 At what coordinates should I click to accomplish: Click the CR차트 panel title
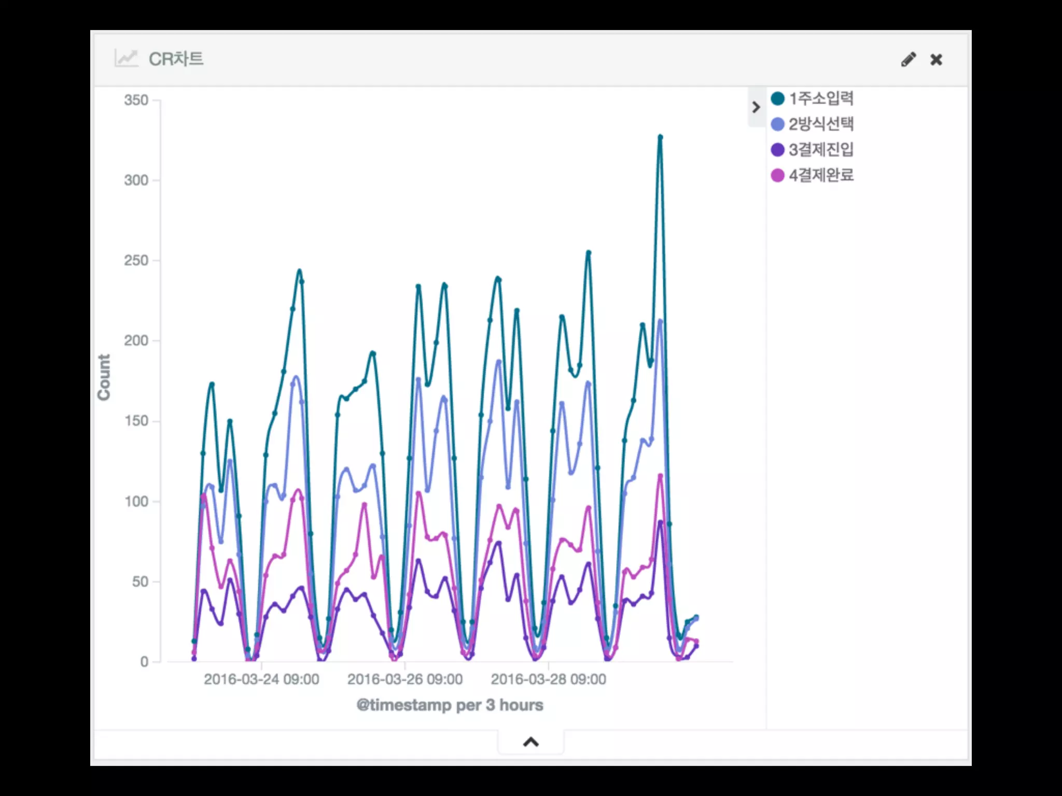[176, 59]
